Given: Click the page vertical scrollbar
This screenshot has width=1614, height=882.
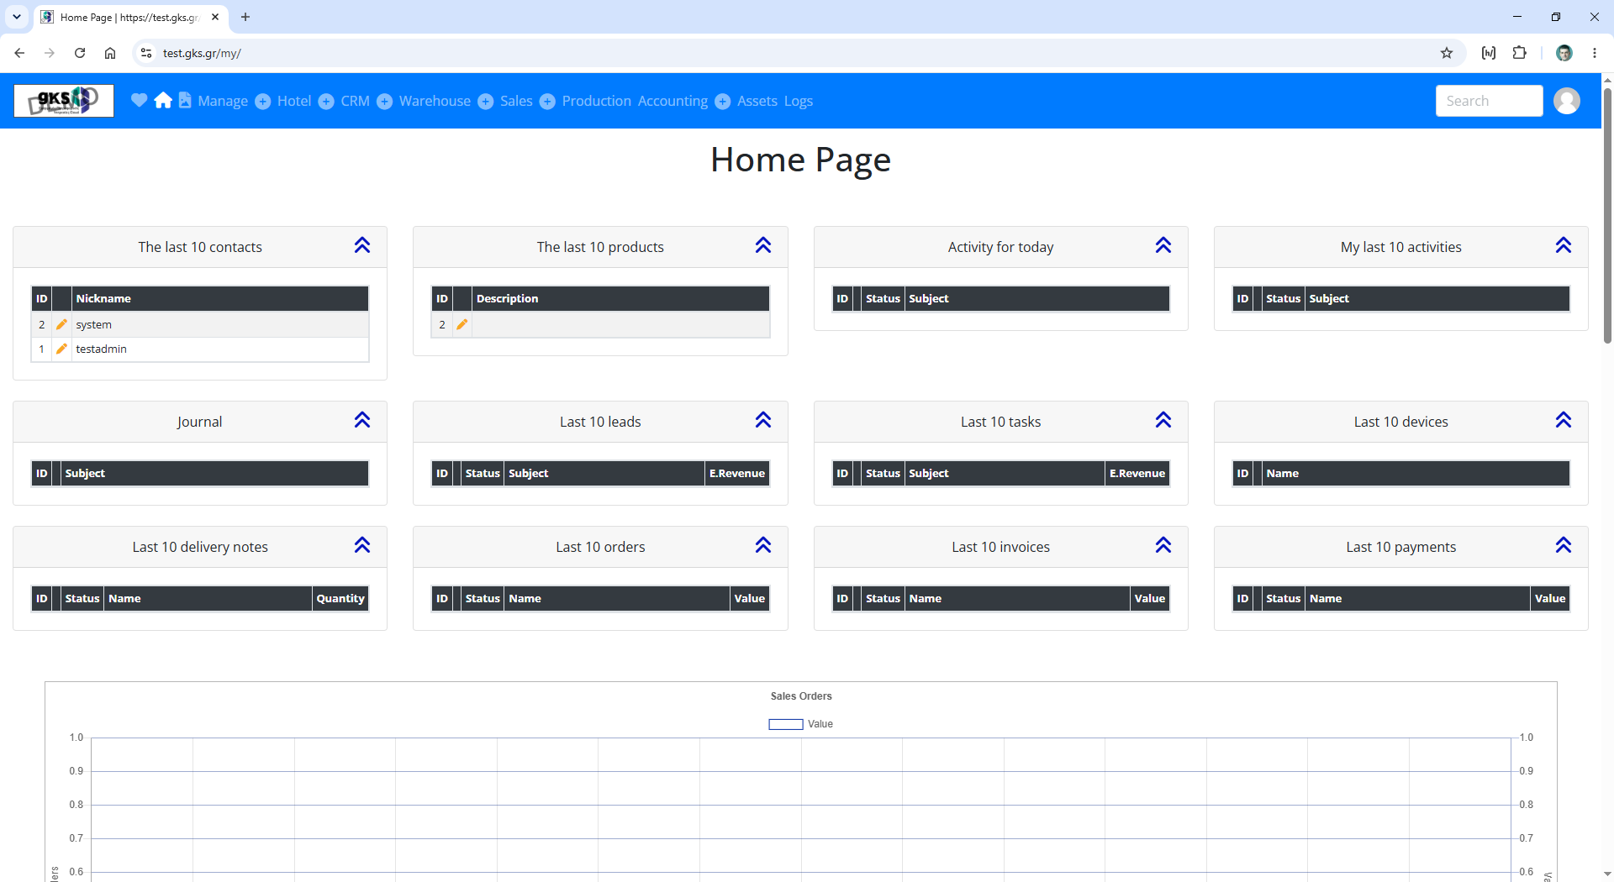Looking at the screenshot, I should coord(1607,214).
